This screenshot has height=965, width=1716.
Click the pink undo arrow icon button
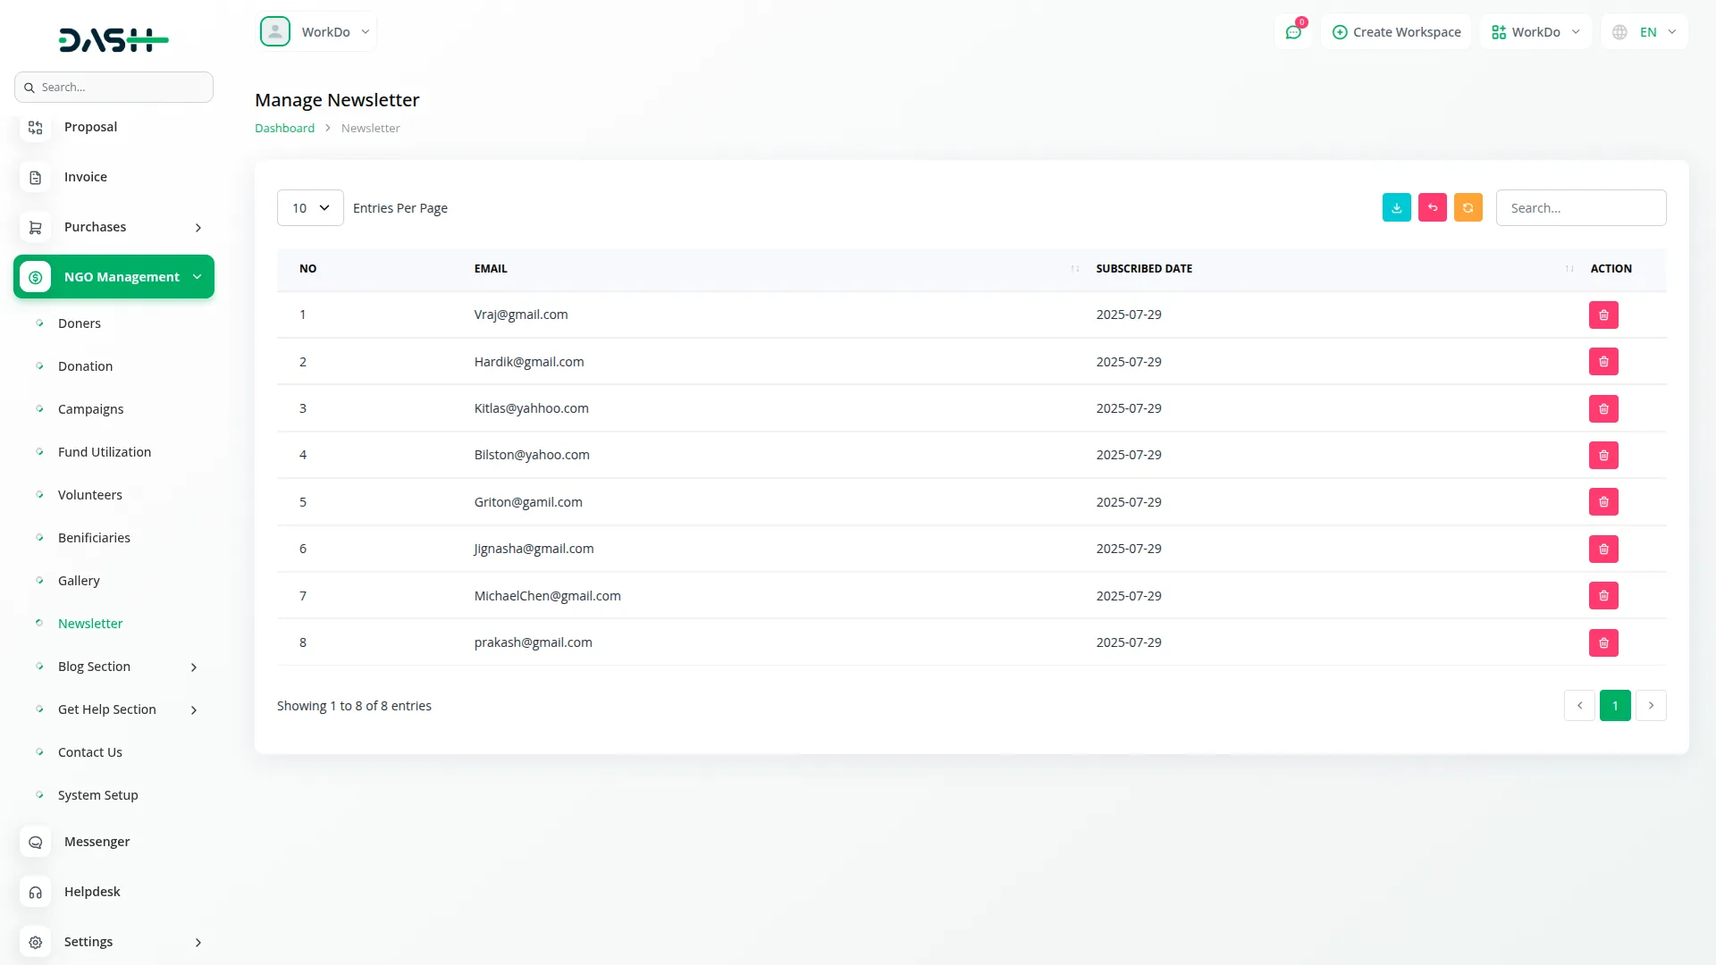click(1432, 207)
